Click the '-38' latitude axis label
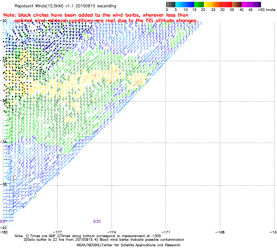 pyautogui.click(x=4, y=184)
